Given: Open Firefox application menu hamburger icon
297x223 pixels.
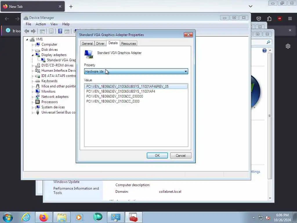Looking at the screenshot, I should (290, 18).
